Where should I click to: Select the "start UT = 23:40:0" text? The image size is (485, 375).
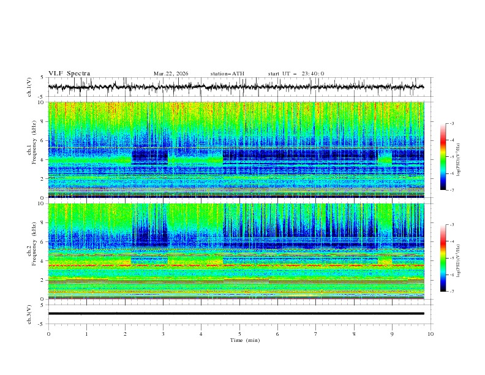(x=296, y=74)
